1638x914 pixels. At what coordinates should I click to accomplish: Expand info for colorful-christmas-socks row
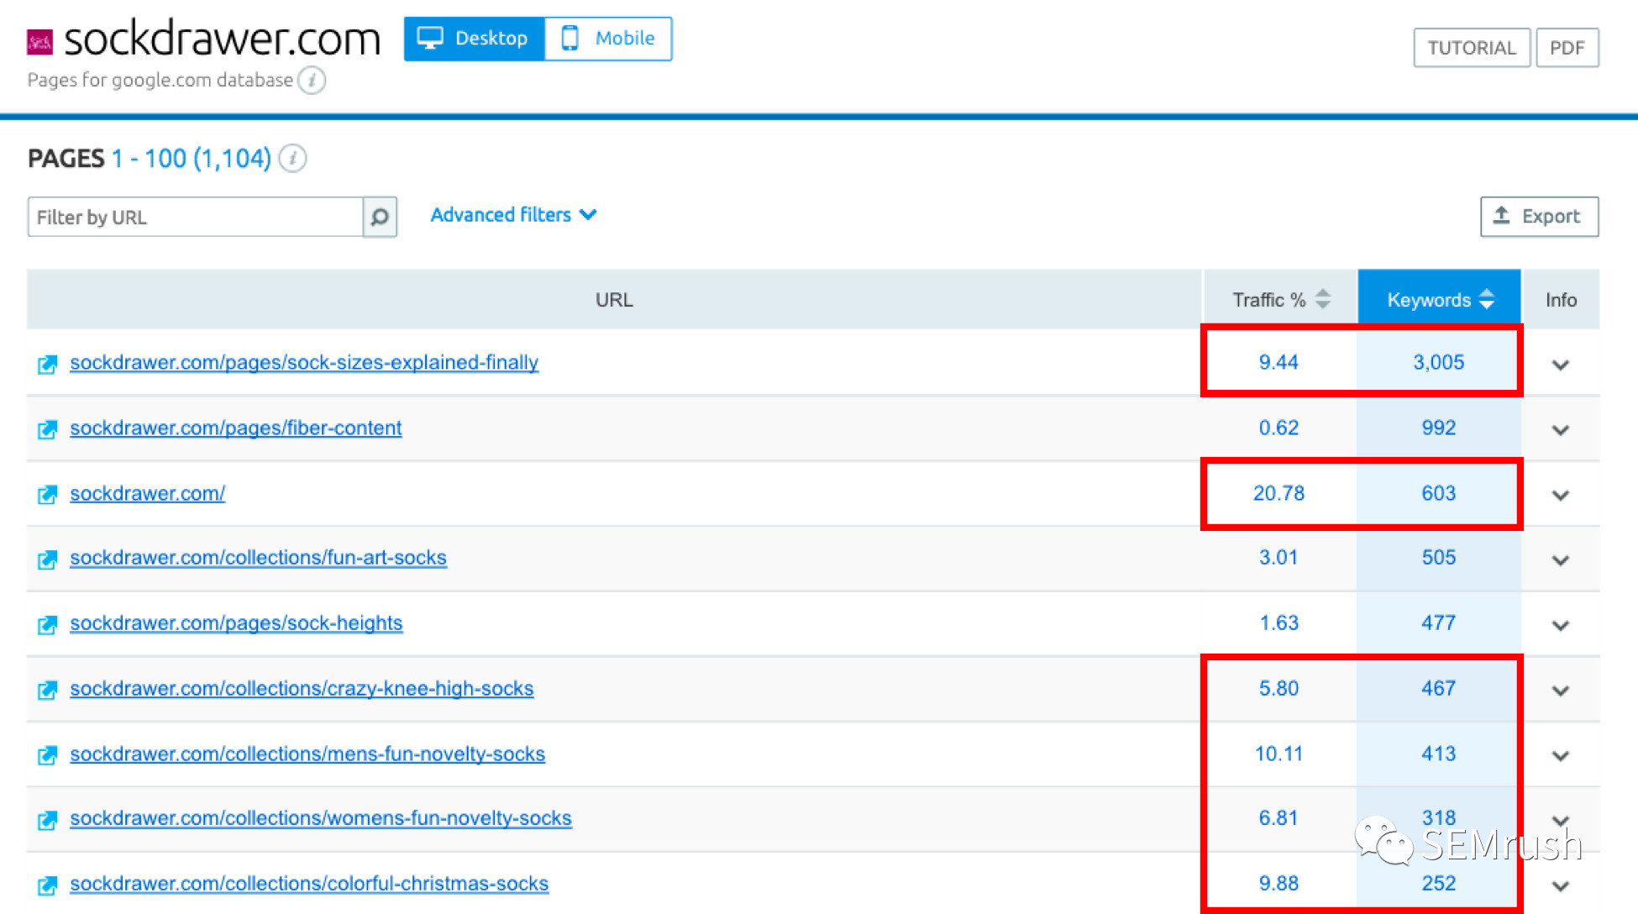pyautogui.click(x=1561, y=885)
